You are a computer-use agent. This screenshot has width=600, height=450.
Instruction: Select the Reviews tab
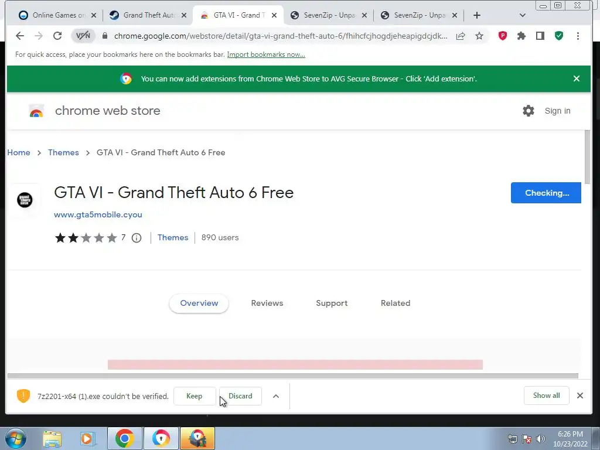[267, 303]
